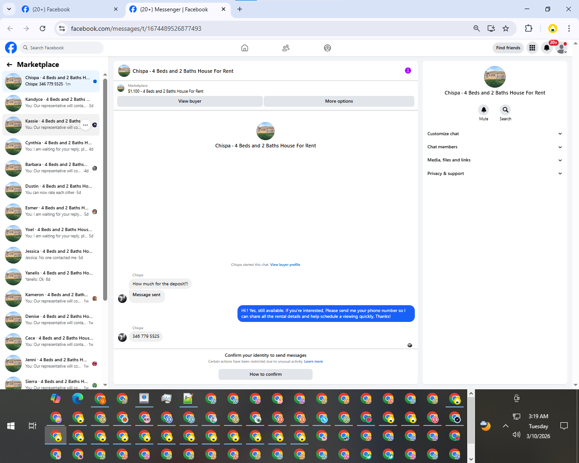Click the Find friends button
This screenshot has height=463, width=579.
point(508,48)
